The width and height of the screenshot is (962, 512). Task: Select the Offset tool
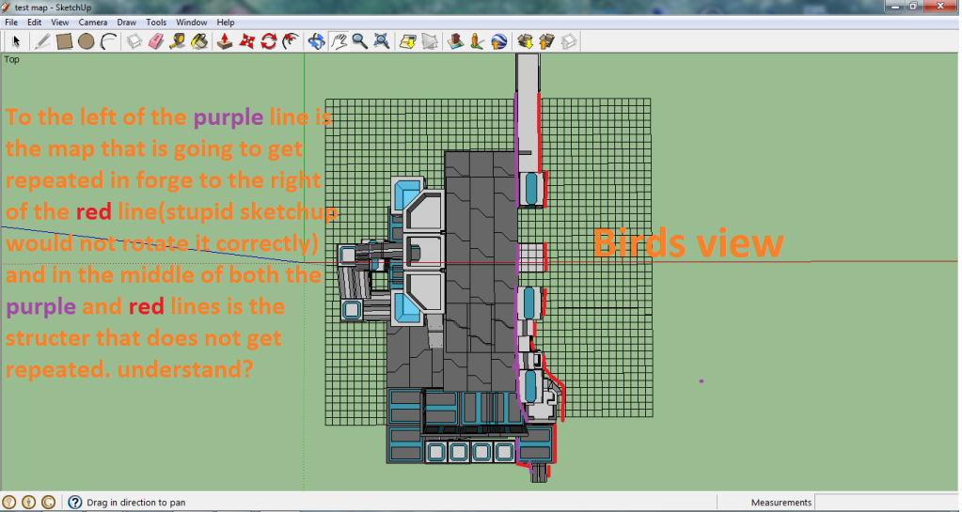tap(291, 41)
